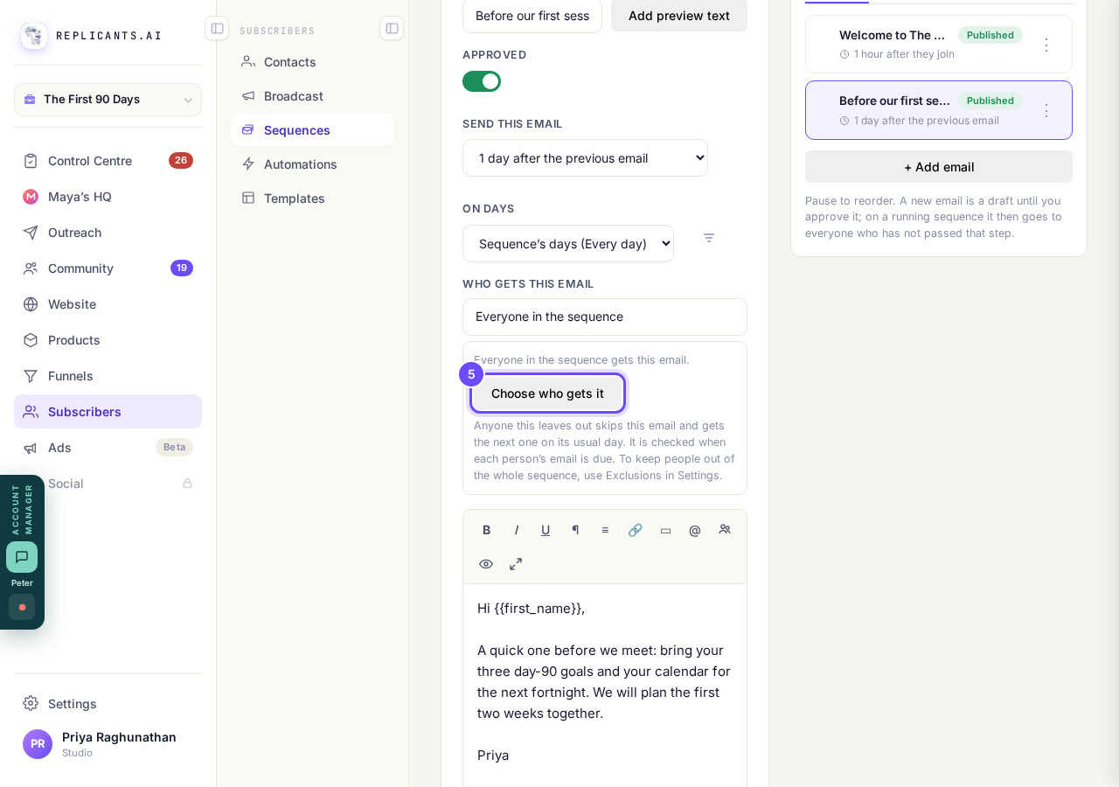Image resolution: width=1119 pixels, height=787 pixels.
Task: Click the + Add email button
Action: (939, 167)
